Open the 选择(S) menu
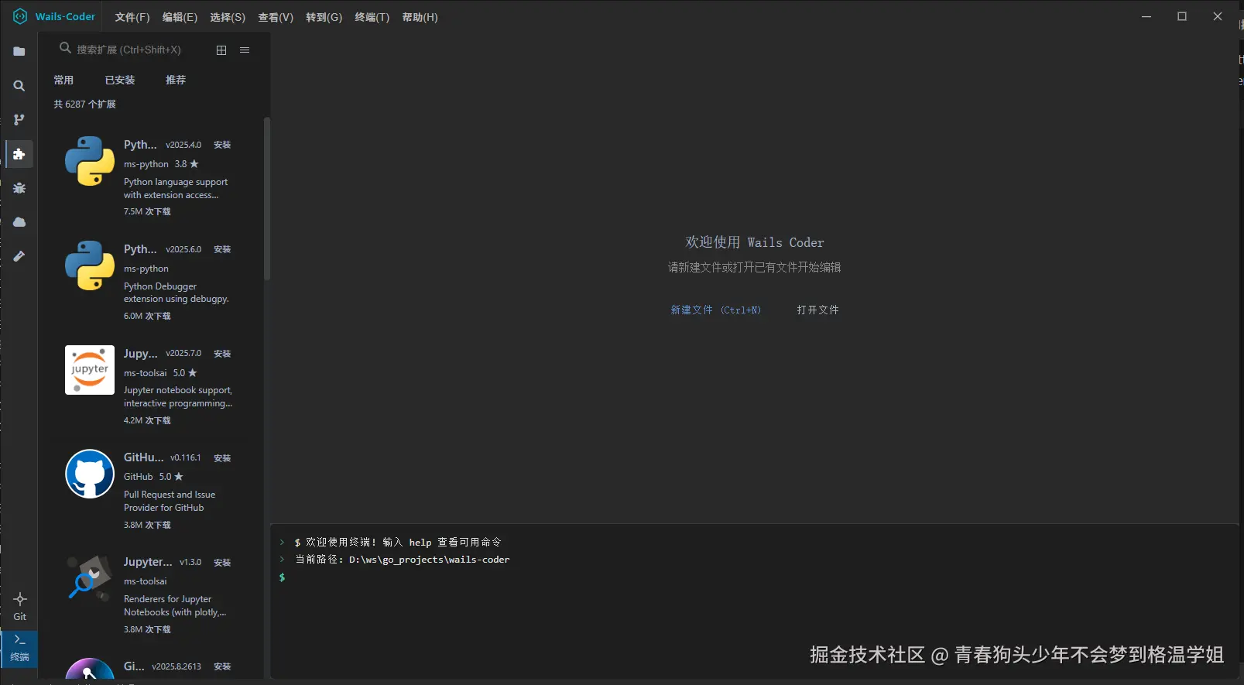 coord(228,17)
